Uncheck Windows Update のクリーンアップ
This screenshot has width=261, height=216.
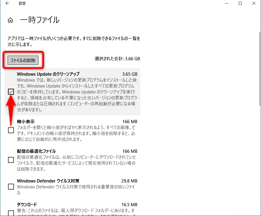click(x=11, y=92)
